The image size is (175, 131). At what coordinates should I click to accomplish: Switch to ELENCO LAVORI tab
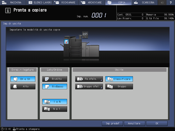40,2
